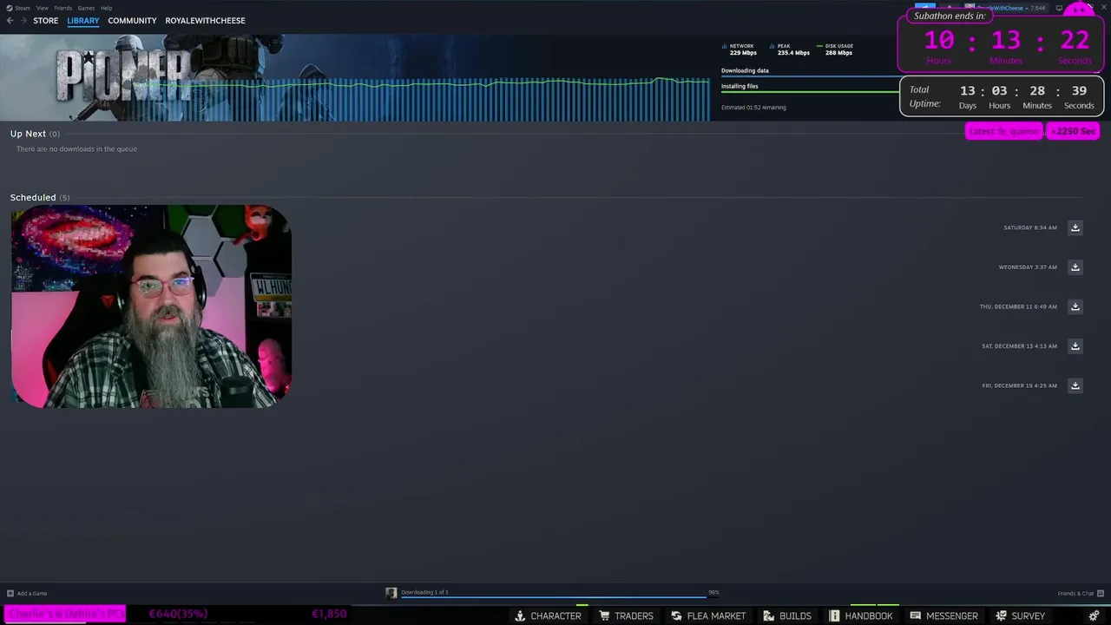Click the PEAK 235.4 Mbps stat

[790, 49]
